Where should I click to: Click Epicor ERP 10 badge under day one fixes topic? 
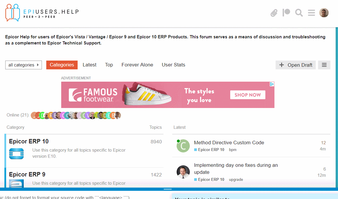pyautogui.click(x=209, y=180)
